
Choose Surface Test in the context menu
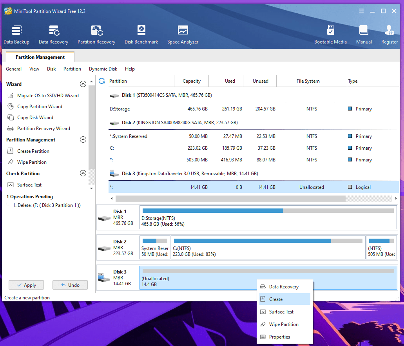pyautogui.click(x=285, y=312)
